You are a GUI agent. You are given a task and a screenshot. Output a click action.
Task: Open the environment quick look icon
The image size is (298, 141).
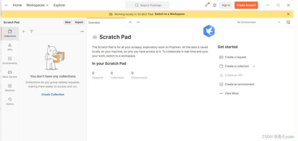[288, 22]
